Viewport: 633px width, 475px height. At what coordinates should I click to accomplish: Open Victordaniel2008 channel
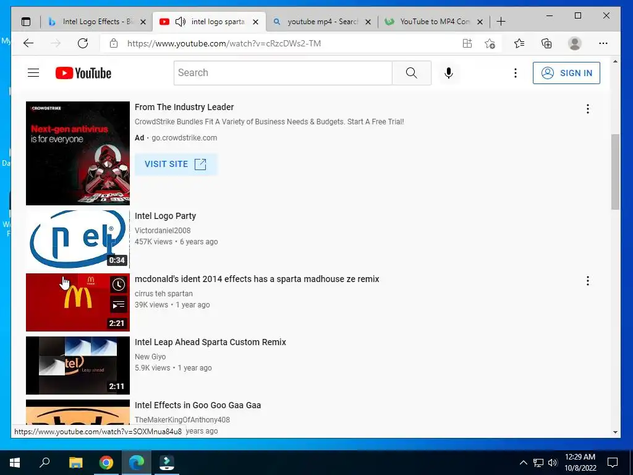163,231
